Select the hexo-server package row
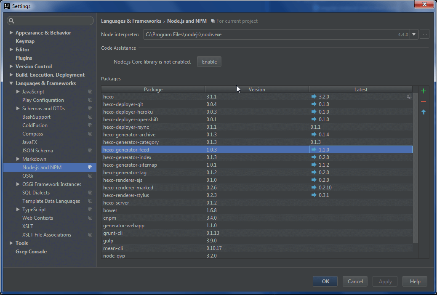This screenshot has width=437, height=295. pyautogui.click(x=257, y=203)
